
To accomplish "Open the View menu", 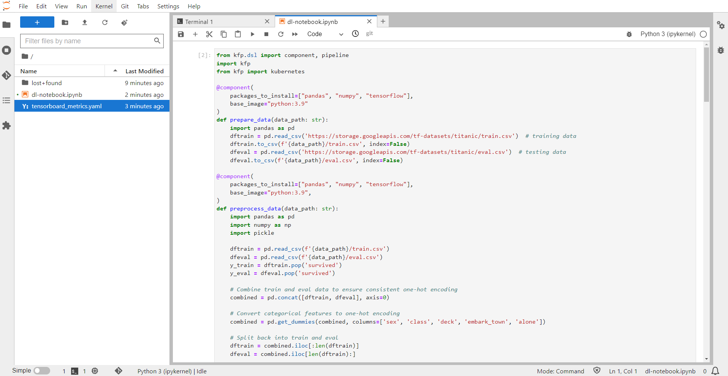I will pos(61,6).
